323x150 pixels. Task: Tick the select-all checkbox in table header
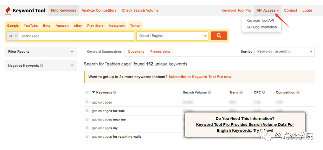pos(87,92)
